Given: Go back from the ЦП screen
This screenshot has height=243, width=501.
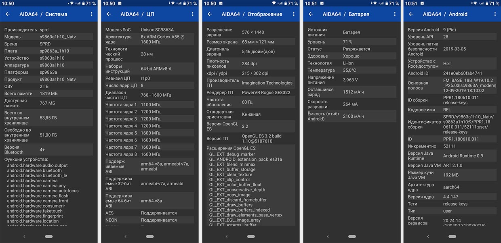Looking at the screenshot, I should click(x=109, y=14).
